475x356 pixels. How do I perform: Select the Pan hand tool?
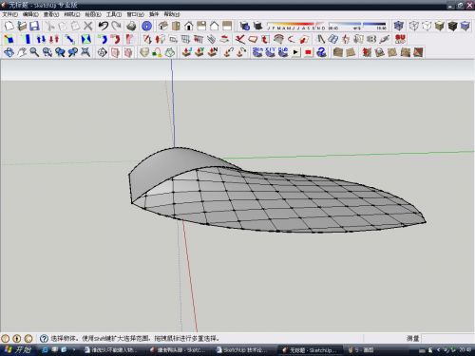pyautogui.click(x=22, y=52)
